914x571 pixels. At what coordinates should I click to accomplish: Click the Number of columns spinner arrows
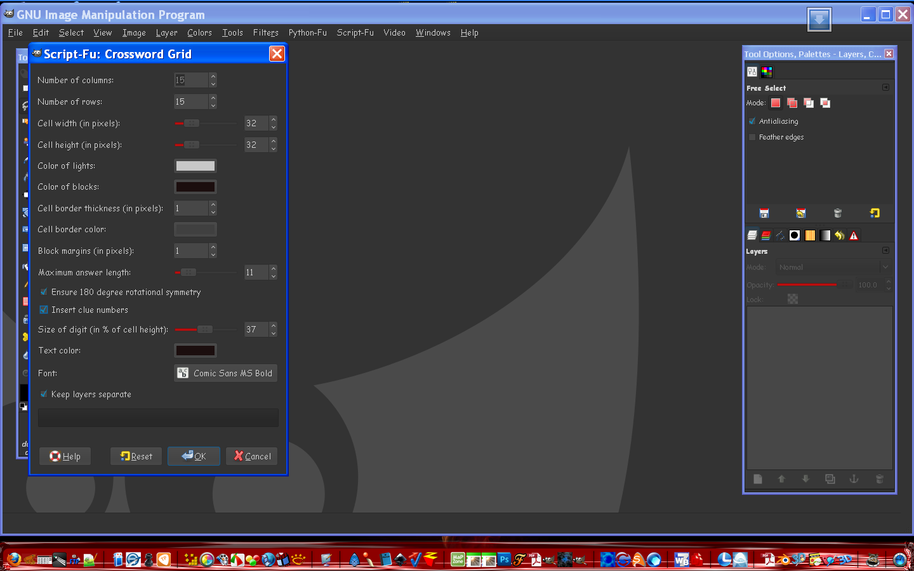click(x=213, y=80)
